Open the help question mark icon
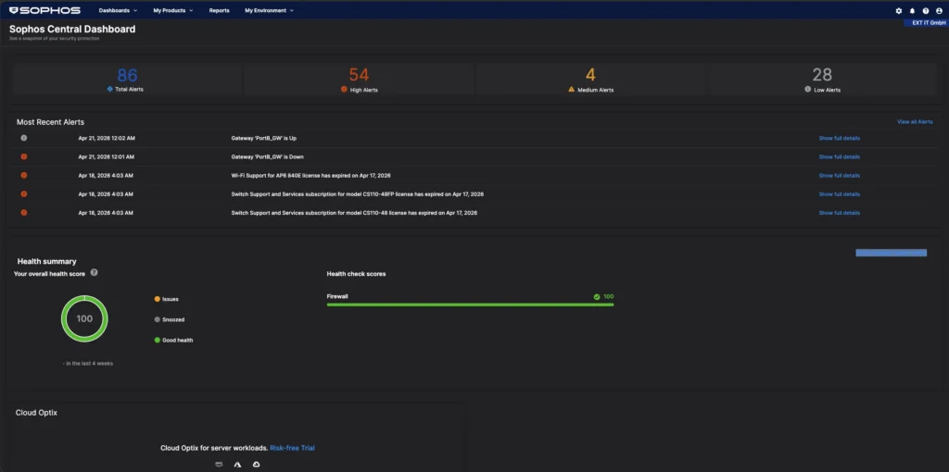The height and width of the screenshot is (472, 949). click(926, 11)
